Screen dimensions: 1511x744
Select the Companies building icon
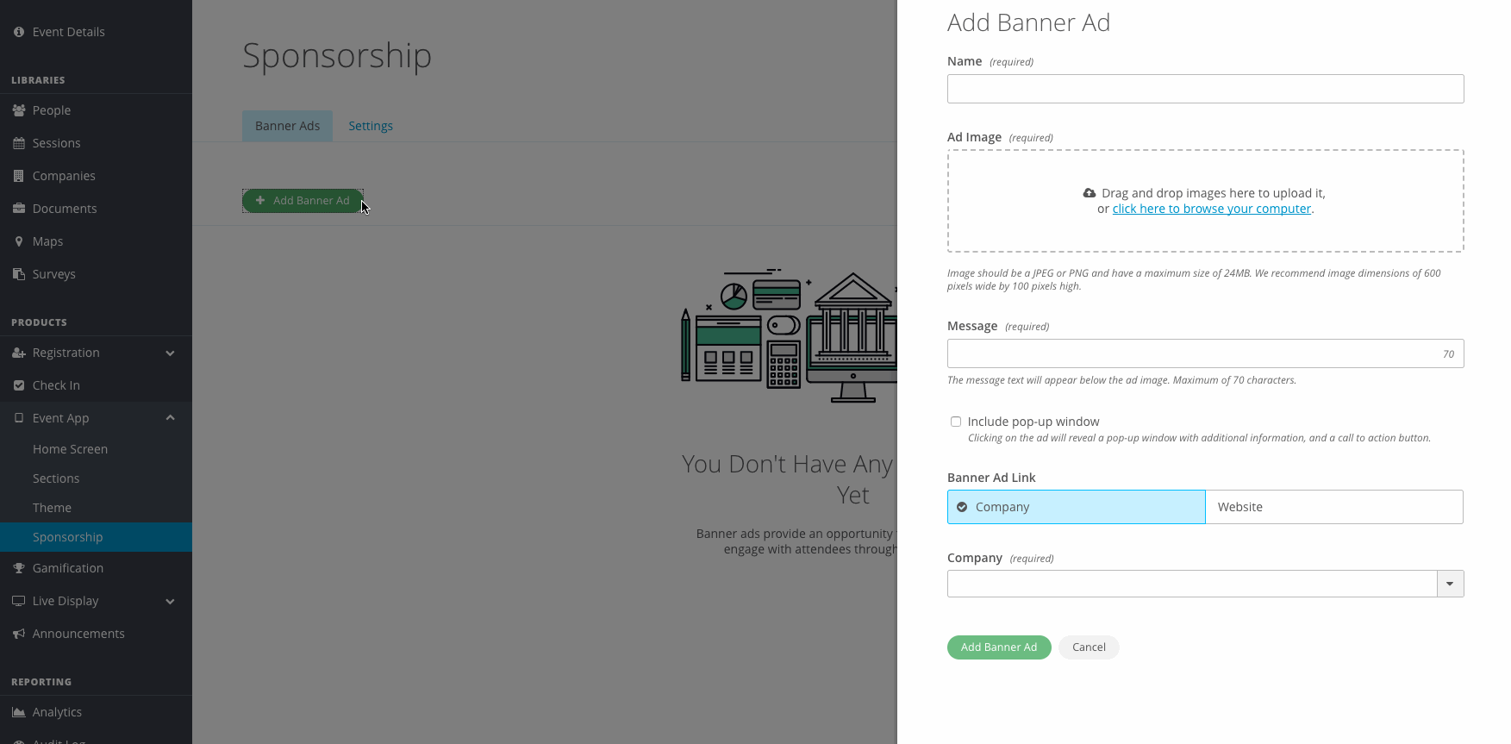19,176
